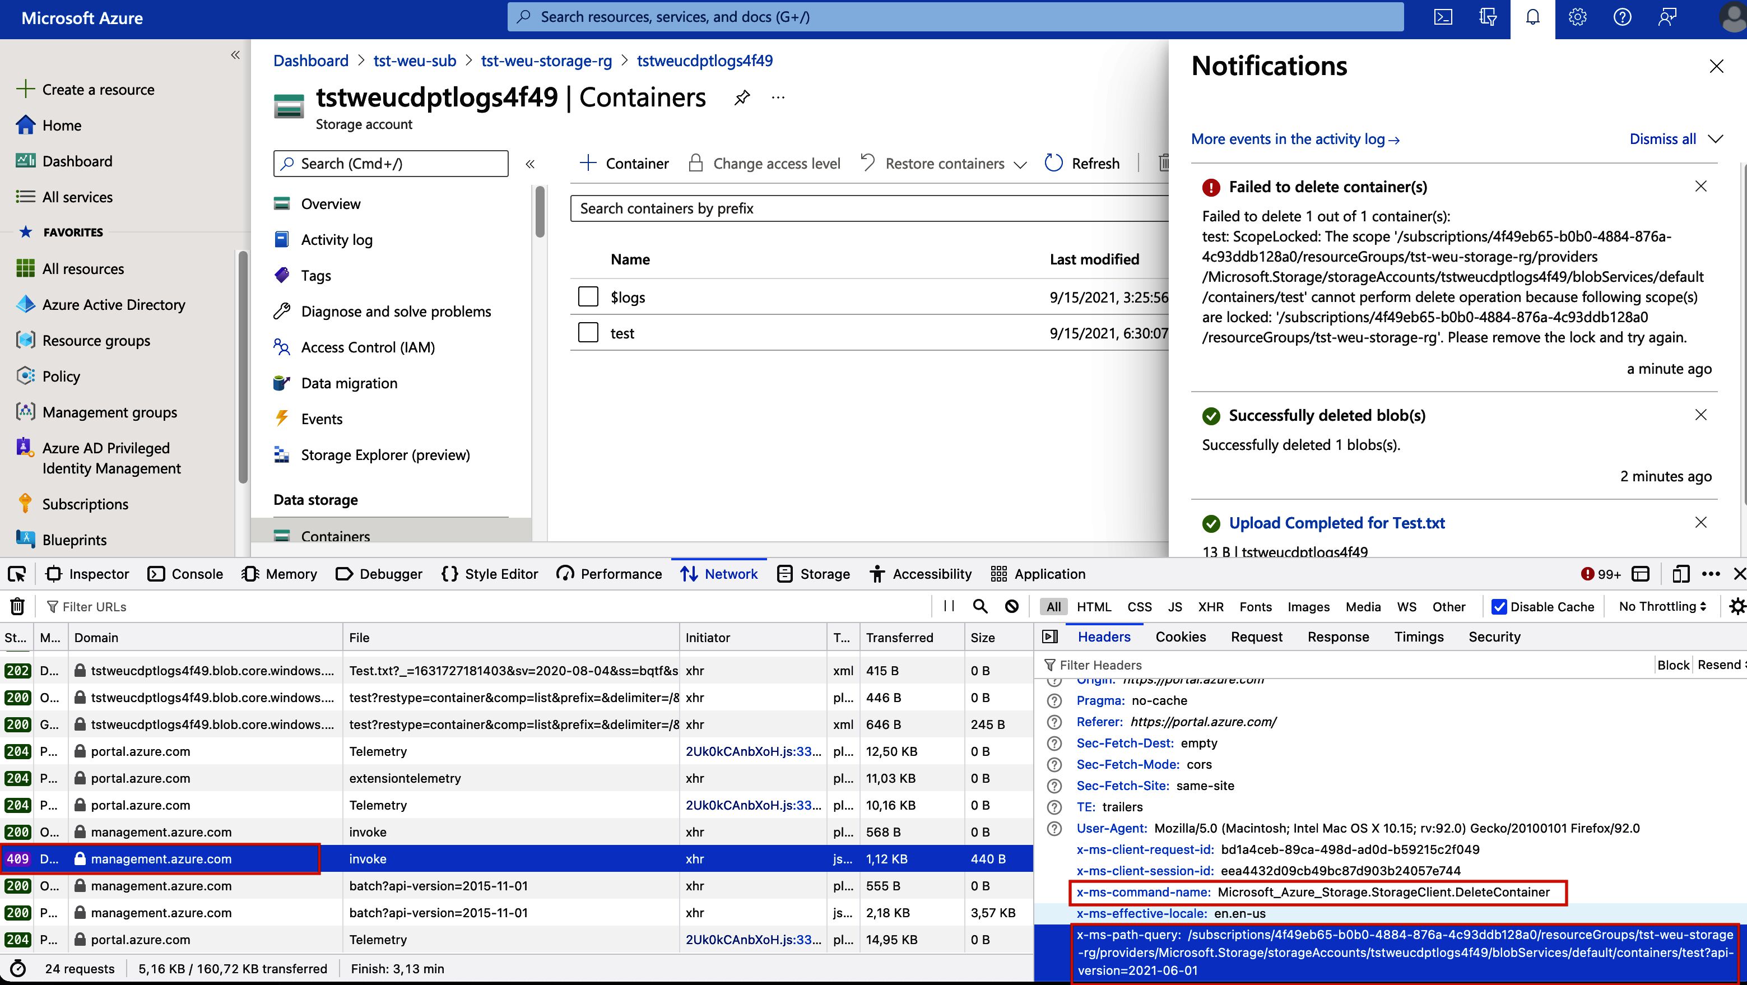The image size is (1747, 985).
Task: Clear network requests with trash icon
Action: coord(16,606)
